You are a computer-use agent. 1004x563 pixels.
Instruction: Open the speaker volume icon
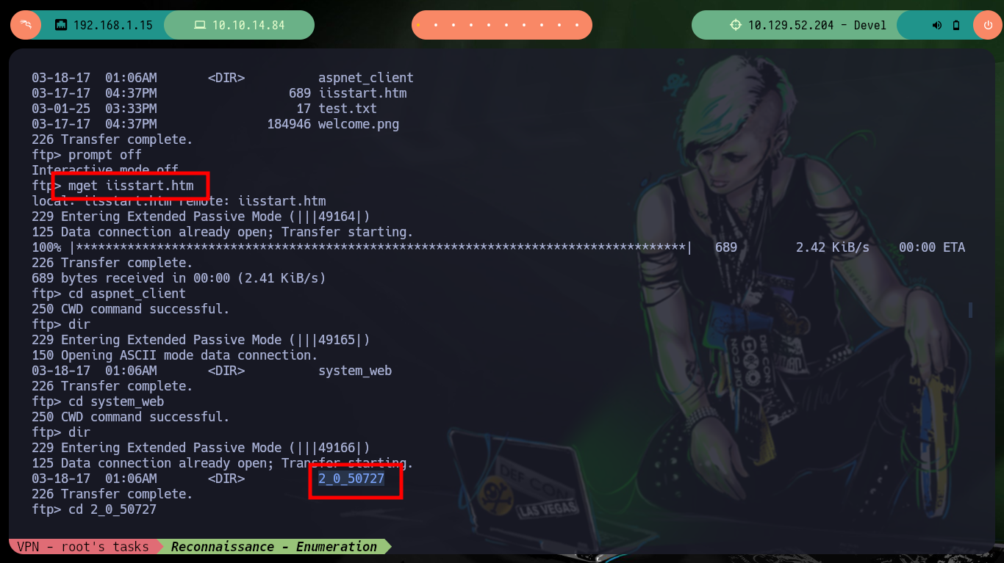click(937, 25)
